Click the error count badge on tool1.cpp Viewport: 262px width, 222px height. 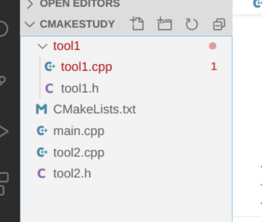tap(214, 66)
